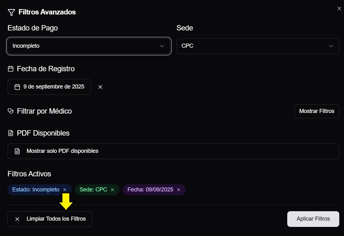The width and height of the screenshot is (344, 236).
Task: Click the calendar icon next to Fecha de Registro
Action: tap(11, 69)
